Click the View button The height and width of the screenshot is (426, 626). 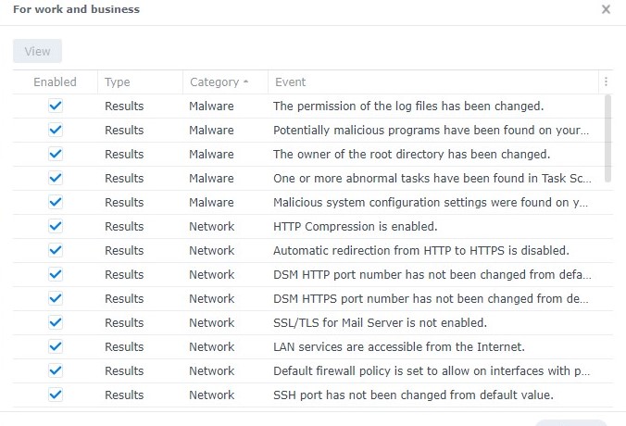[38, 51]
